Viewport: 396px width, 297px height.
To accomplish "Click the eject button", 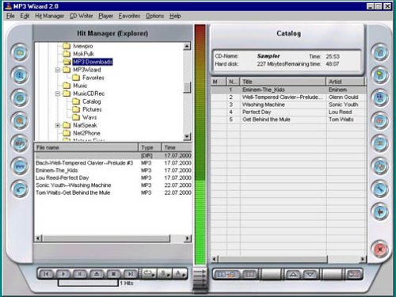I will point(97,274).
